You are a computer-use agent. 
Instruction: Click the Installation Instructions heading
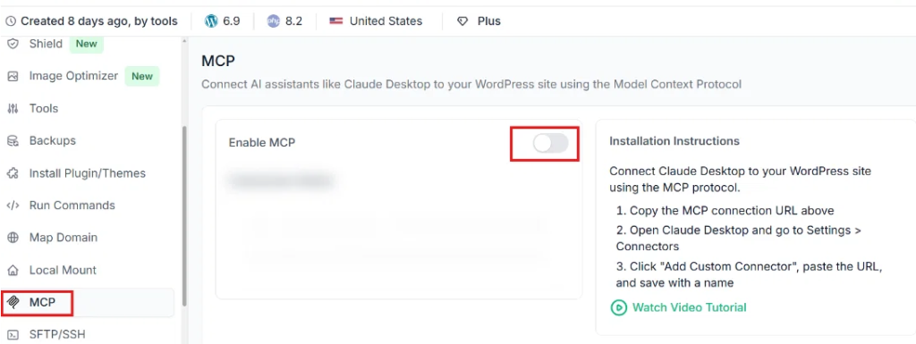point(674,141)
